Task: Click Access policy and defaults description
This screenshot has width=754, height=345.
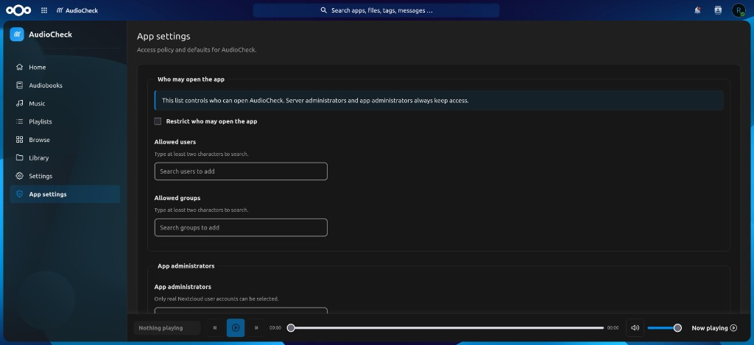Action: point(197,50)
